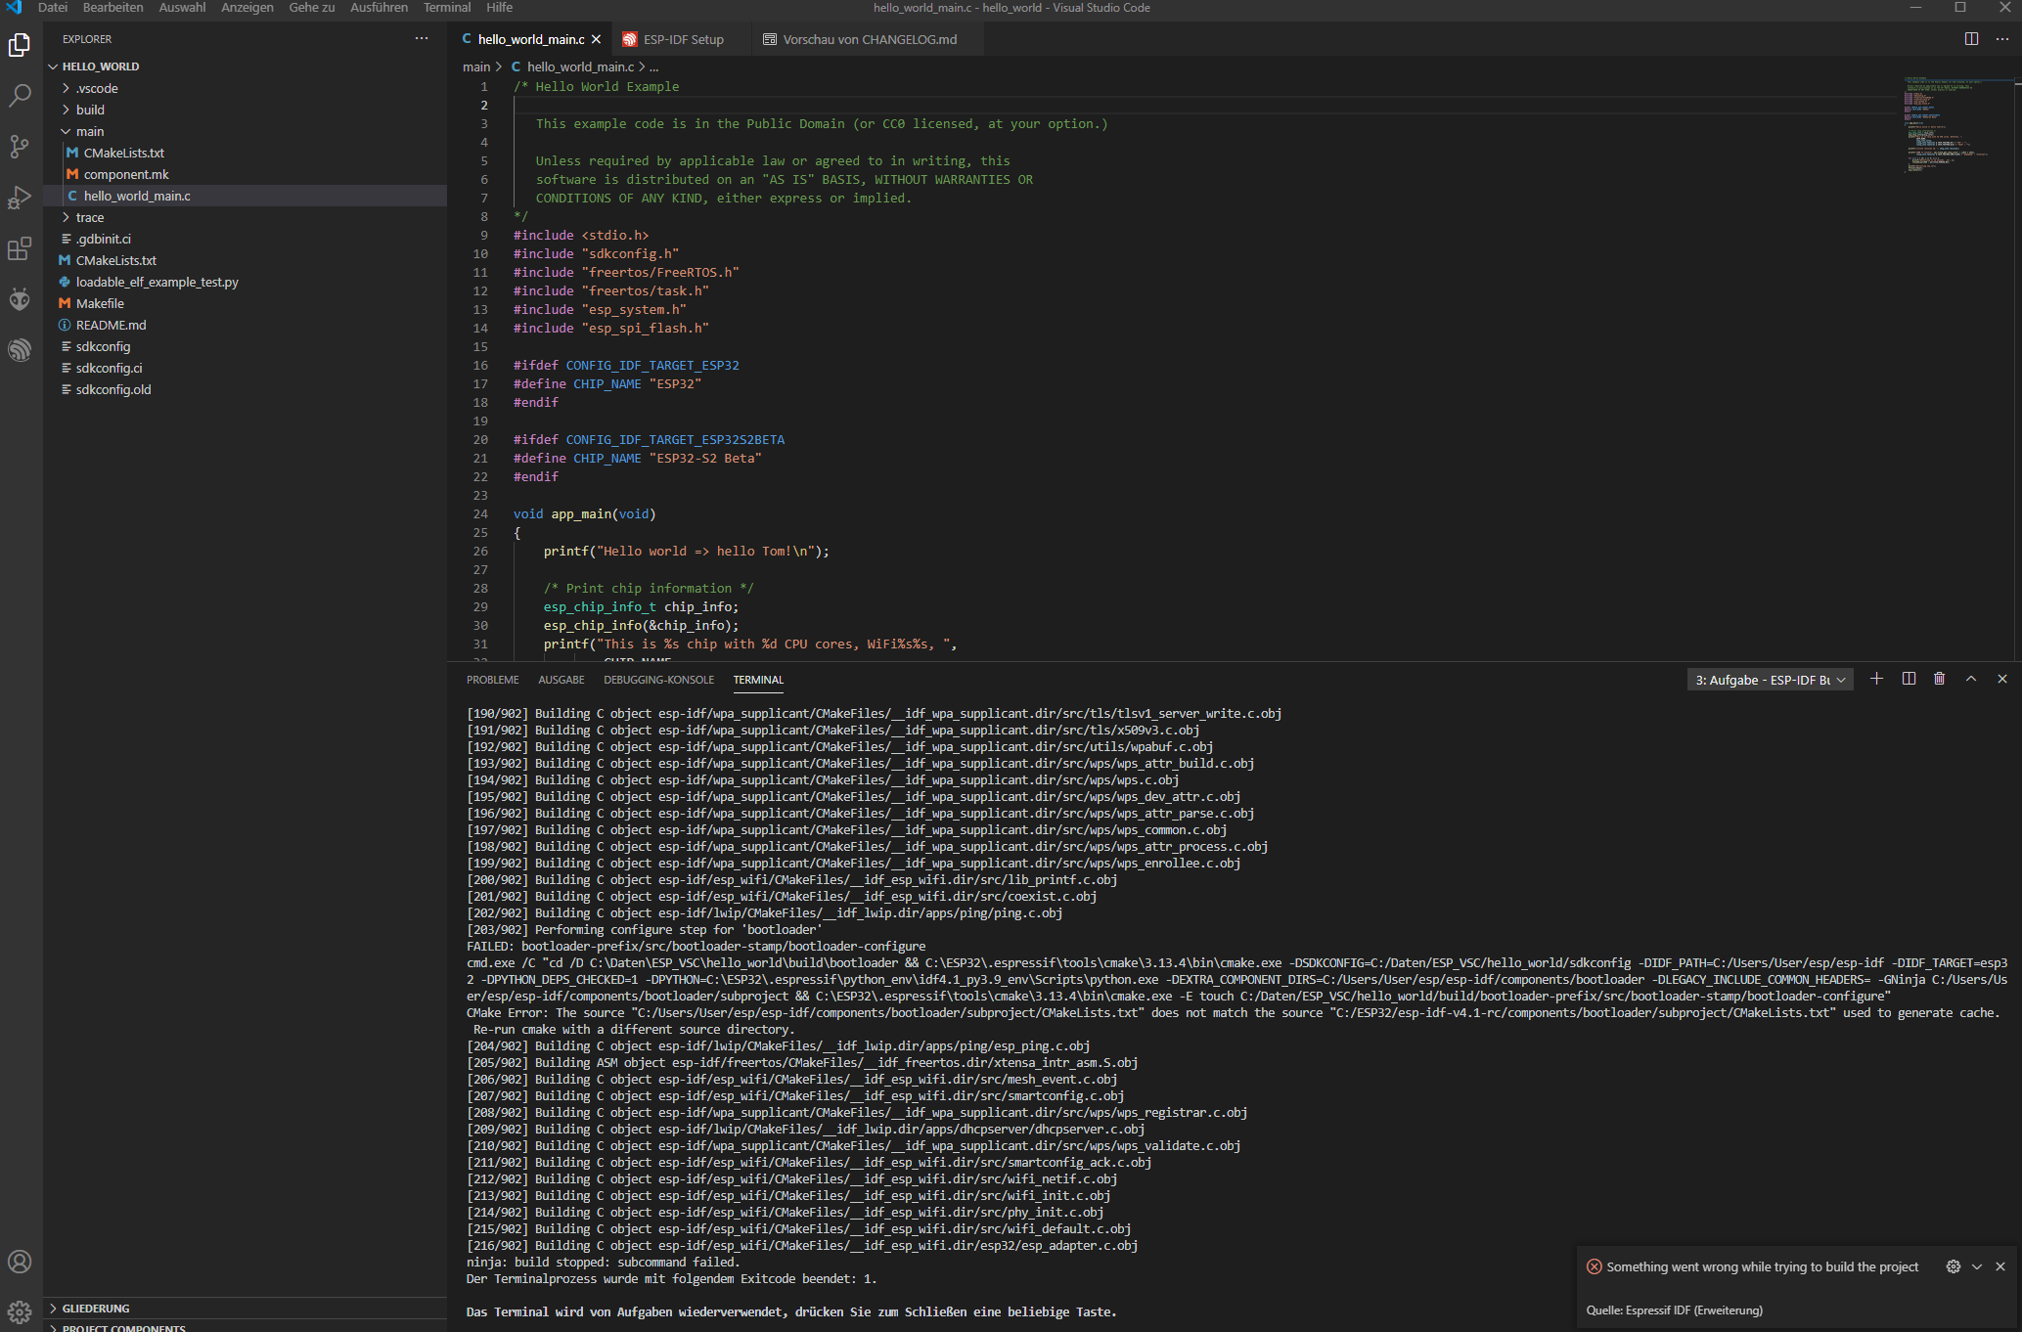This screenshot has height=1332, width=2022.
Task: Open sdkconfig file
Action: [104, 346]
